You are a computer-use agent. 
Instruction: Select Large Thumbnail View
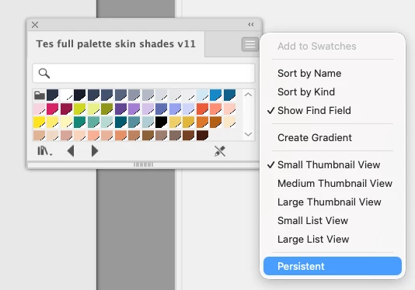point(330,202)
